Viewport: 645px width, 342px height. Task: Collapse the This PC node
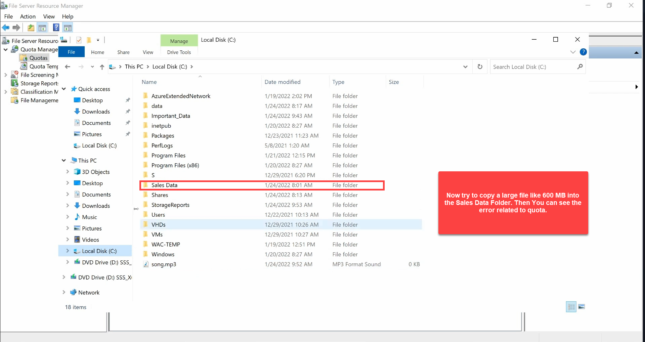[x=63, y=160]
